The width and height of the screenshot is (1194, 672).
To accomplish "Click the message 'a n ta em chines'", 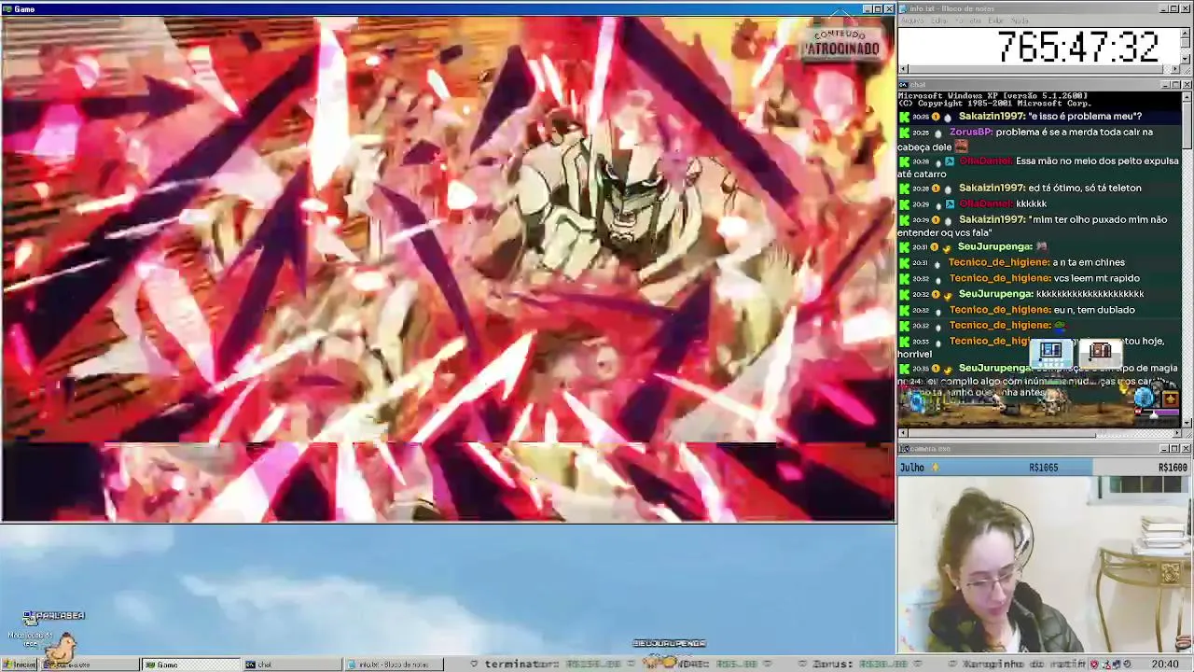I will (1089, 263).
